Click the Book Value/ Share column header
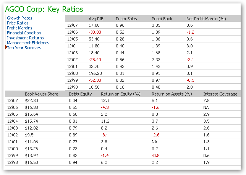 click(42, 94)
